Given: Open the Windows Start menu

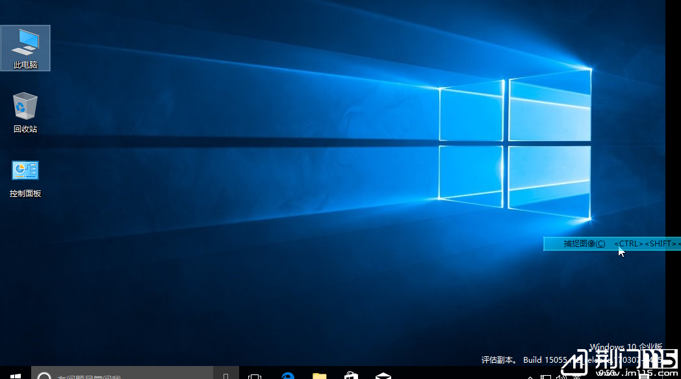Looking at the screenshot, I should (x=15, y=376).
